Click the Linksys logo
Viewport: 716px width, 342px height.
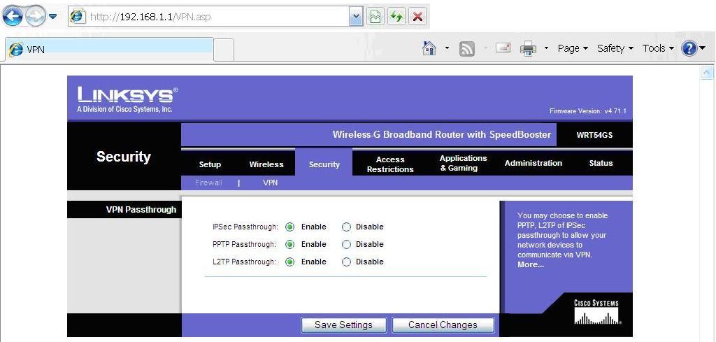coord(127,99)
